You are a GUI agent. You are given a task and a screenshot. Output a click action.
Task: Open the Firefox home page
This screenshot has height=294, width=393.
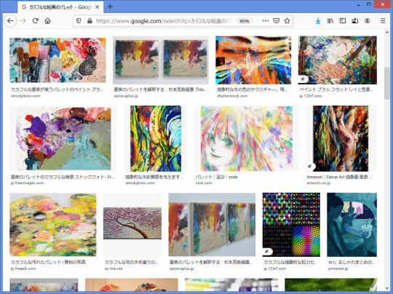click(47, 21)
